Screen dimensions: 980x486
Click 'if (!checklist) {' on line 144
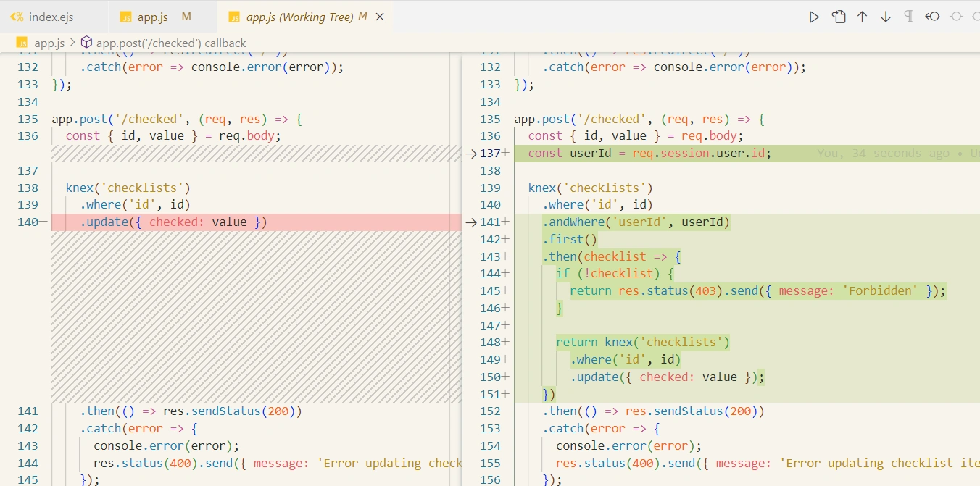coord(615,274)
